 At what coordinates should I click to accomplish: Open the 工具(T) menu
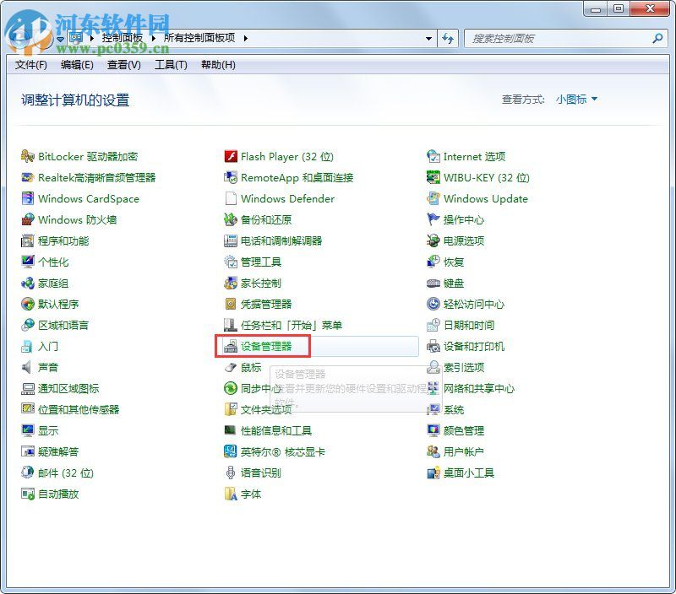[171, 65]
